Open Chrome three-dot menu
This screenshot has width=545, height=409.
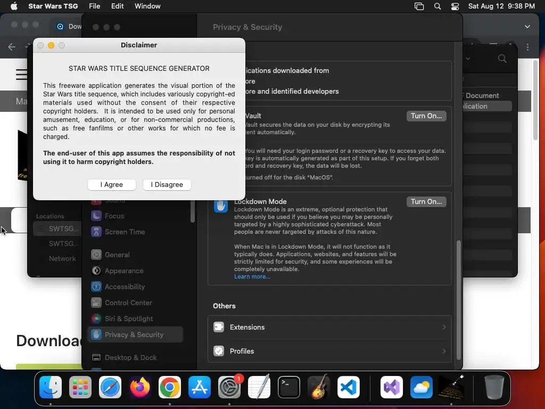(527, 47)
